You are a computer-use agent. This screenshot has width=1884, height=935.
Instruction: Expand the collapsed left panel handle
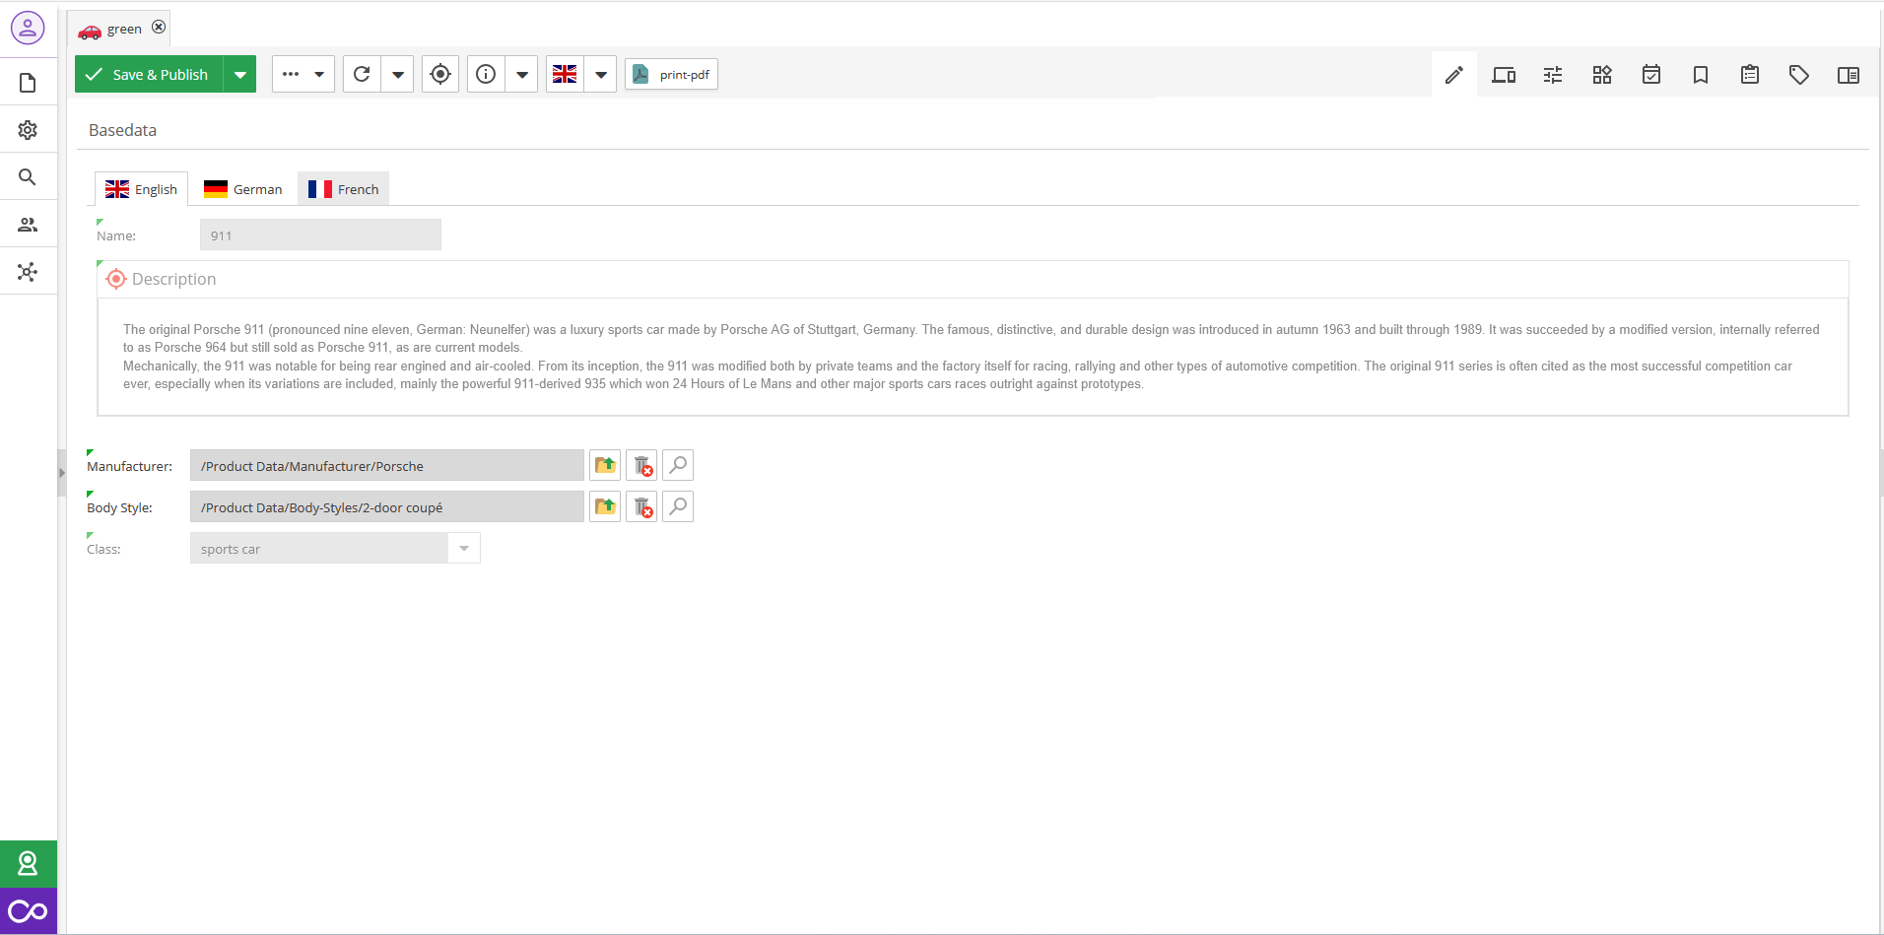62,473
